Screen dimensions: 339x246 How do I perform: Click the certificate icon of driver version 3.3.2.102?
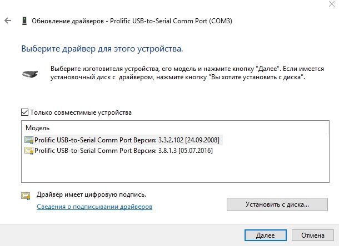click(29, 140)
